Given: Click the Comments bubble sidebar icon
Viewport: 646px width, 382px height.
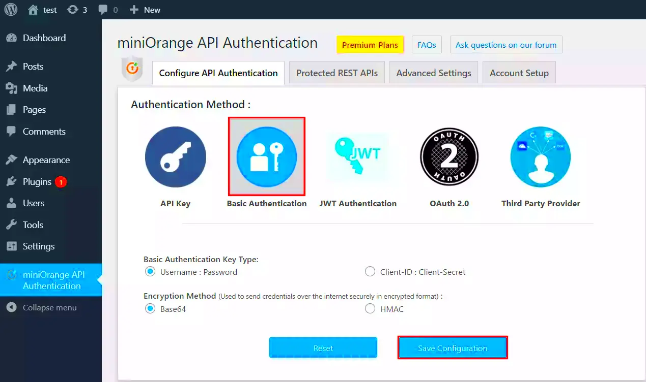Looking at the screenshot, I should pyautogui.click(x=11, y=132).
